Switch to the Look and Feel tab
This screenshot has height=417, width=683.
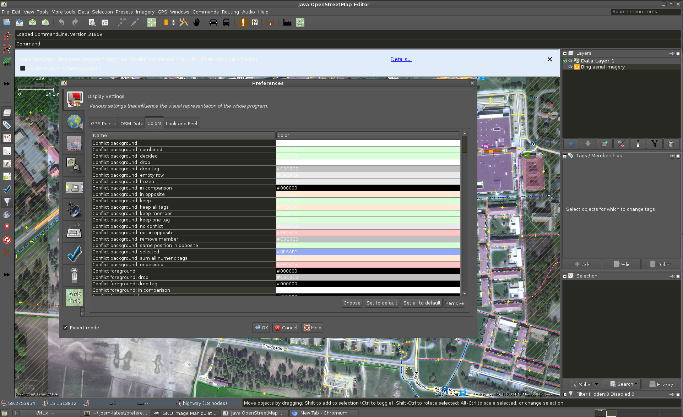coord(181,123)
